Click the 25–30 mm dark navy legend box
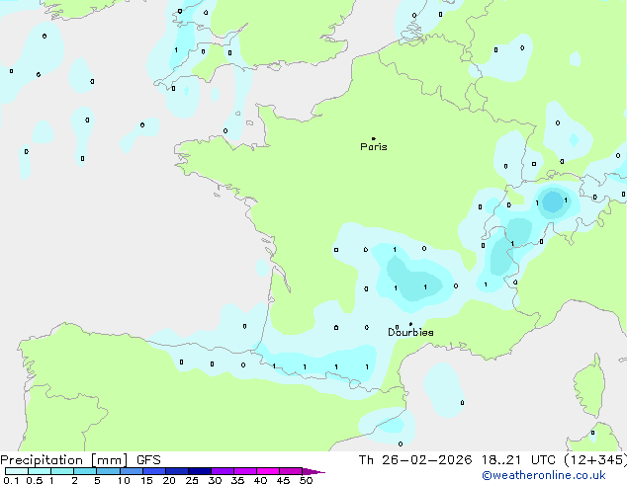The width and height of the screenshot is (627, 484). 200,471
